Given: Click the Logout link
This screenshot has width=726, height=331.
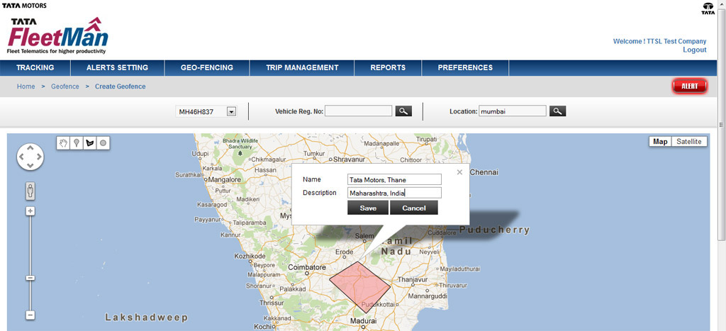Looking at the screenshot, I should (x=695, y=50).
